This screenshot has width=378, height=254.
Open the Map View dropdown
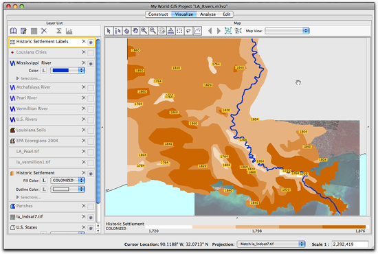[x=287, y=31]
